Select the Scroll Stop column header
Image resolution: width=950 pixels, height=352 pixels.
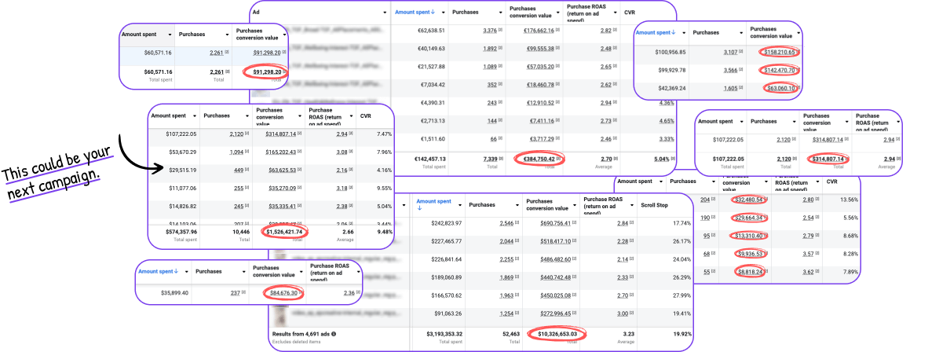pos(656,205)
